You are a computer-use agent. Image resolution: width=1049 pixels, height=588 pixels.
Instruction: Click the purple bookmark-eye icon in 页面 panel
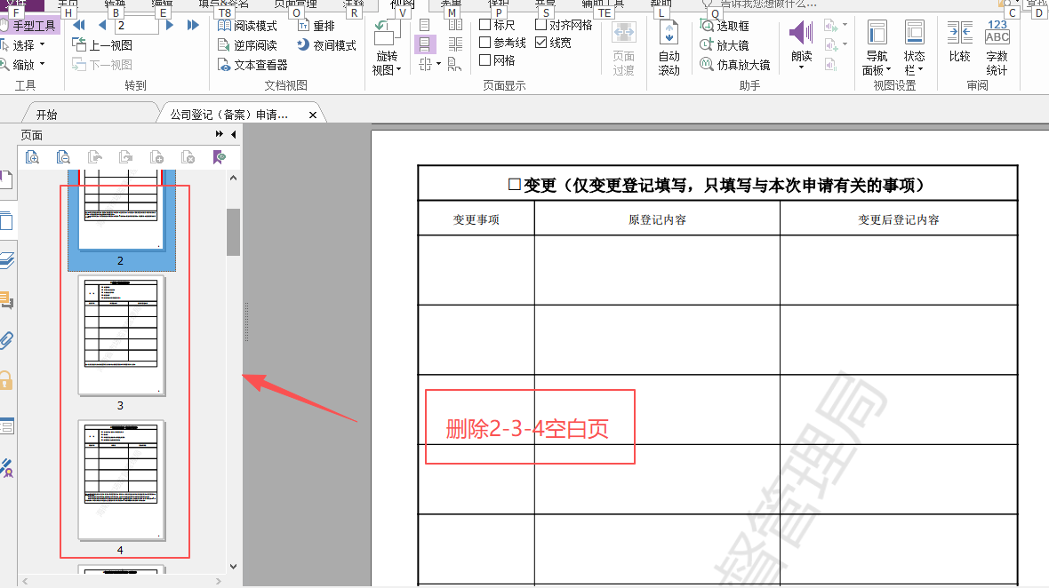click(x=220, y=157)
